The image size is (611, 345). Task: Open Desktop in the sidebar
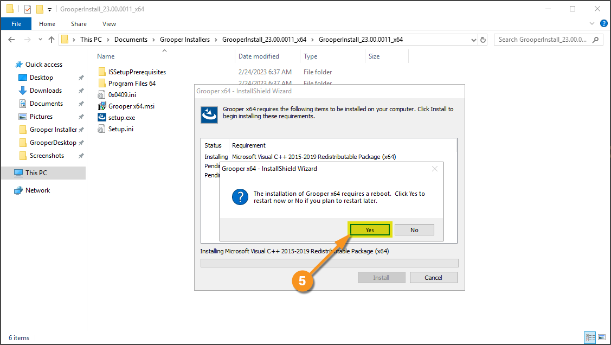[x=41, y=78]
